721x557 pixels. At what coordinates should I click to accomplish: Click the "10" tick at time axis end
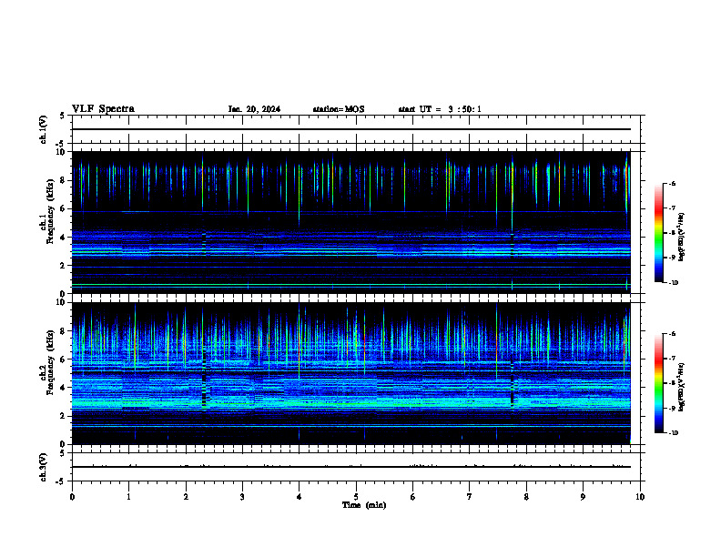pyautogui.click(x=640, y=497)
